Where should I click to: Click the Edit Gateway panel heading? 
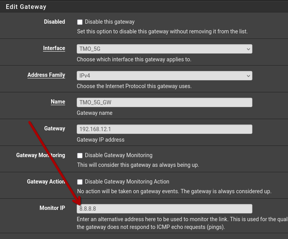[x=26, y=7]
